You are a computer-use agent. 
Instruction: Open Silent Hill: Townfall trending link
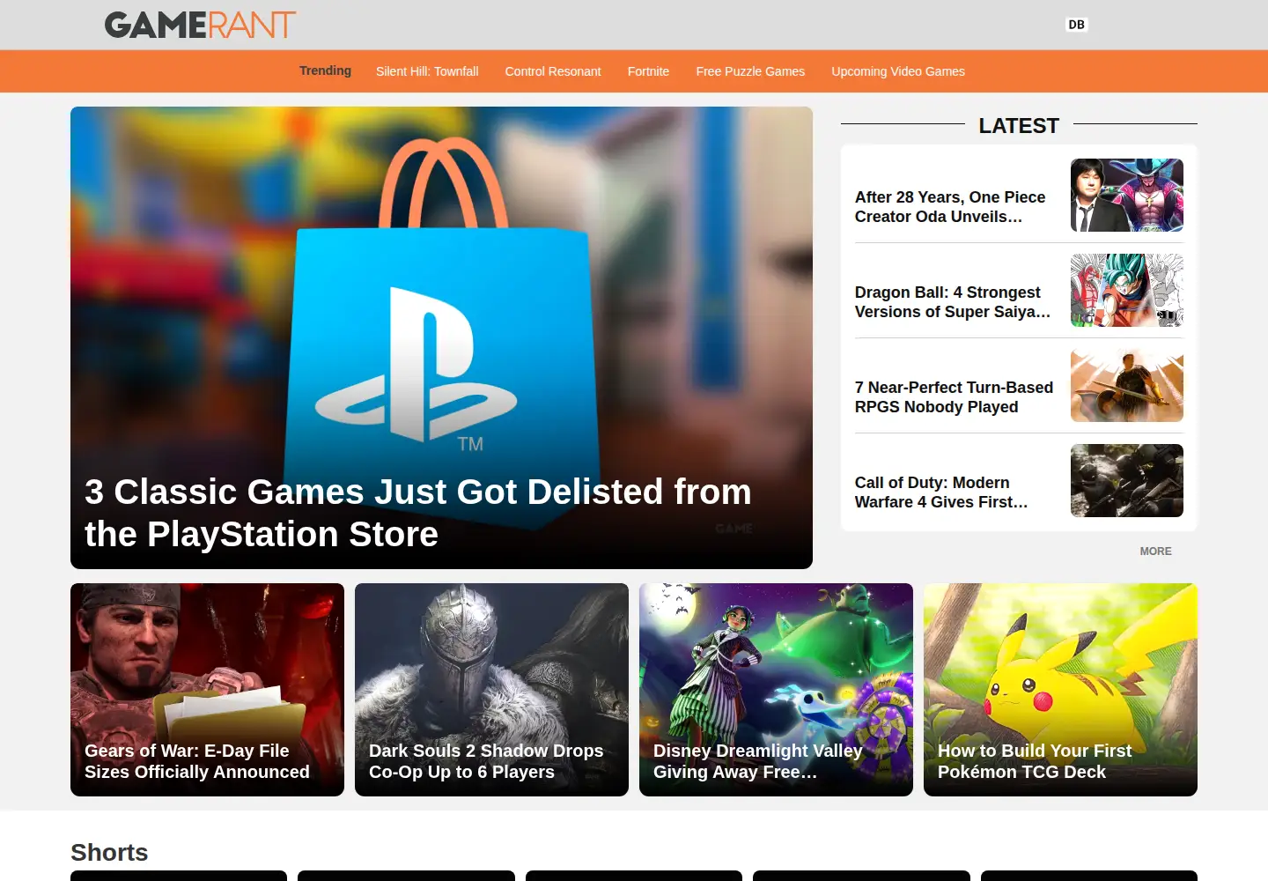pyautogui.click(x=427, y=71)
